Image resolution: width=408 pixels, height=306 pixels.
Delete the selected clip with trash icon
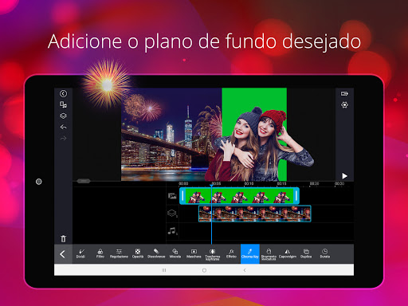(63, 238)
